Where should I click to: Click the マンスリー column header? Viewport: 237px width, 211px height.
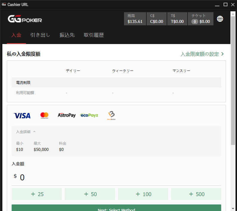(x=181, y=71)
